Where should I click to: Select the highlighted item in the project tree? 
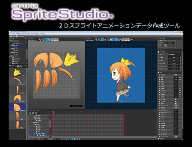point(19,47)
